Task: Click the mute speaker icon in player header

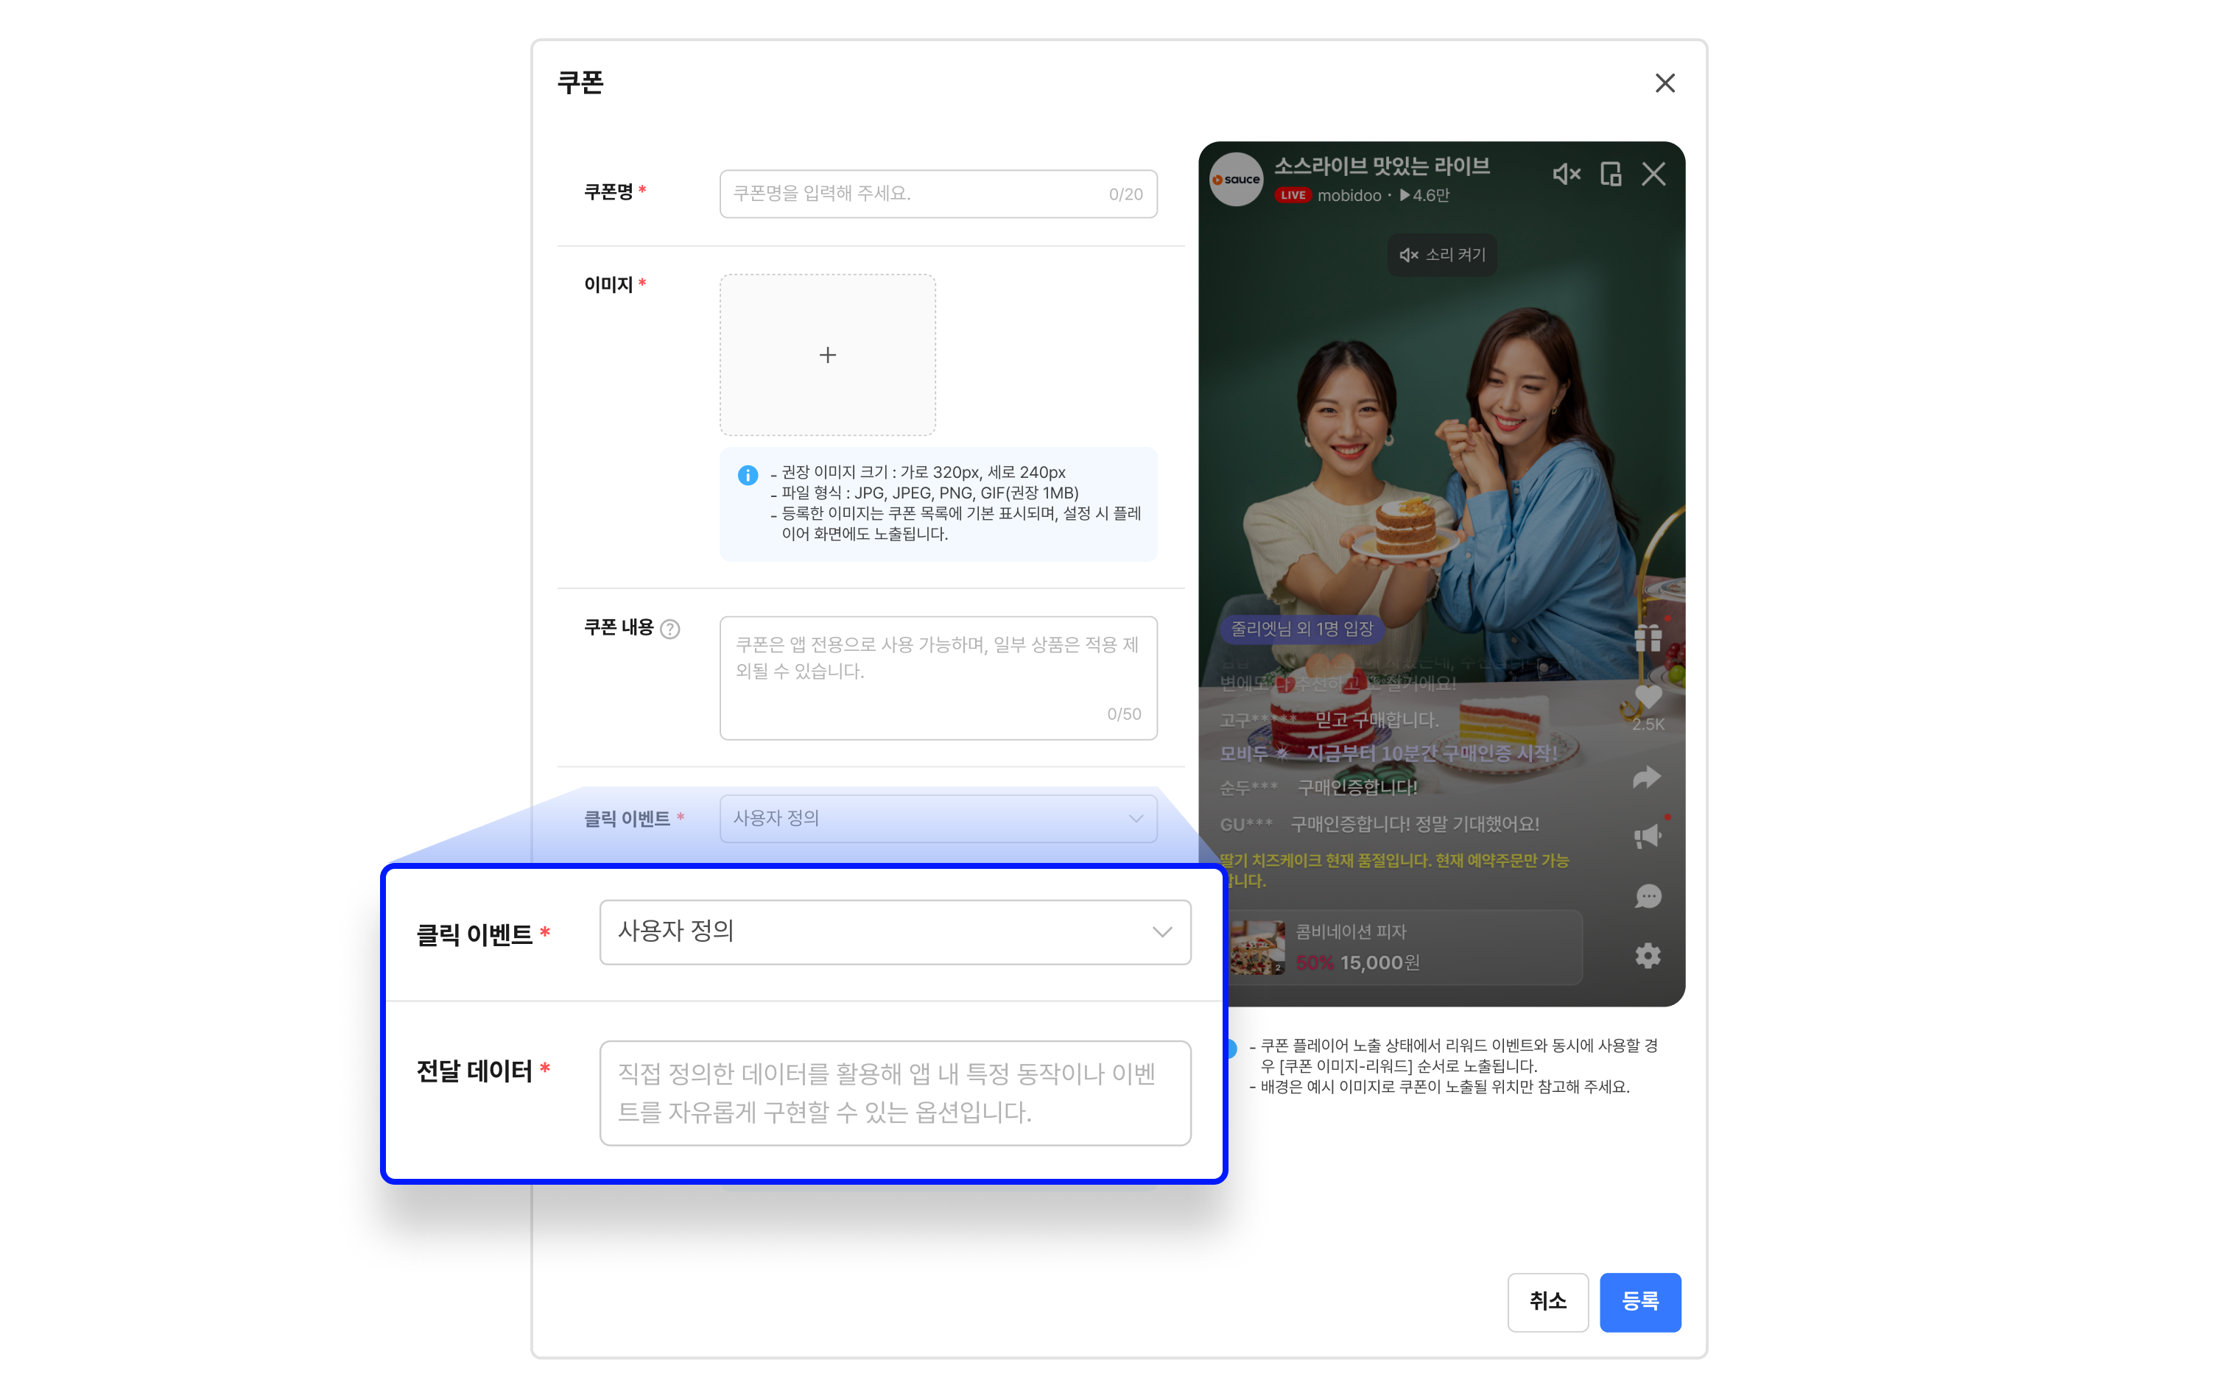Action: click(1565, 174)
